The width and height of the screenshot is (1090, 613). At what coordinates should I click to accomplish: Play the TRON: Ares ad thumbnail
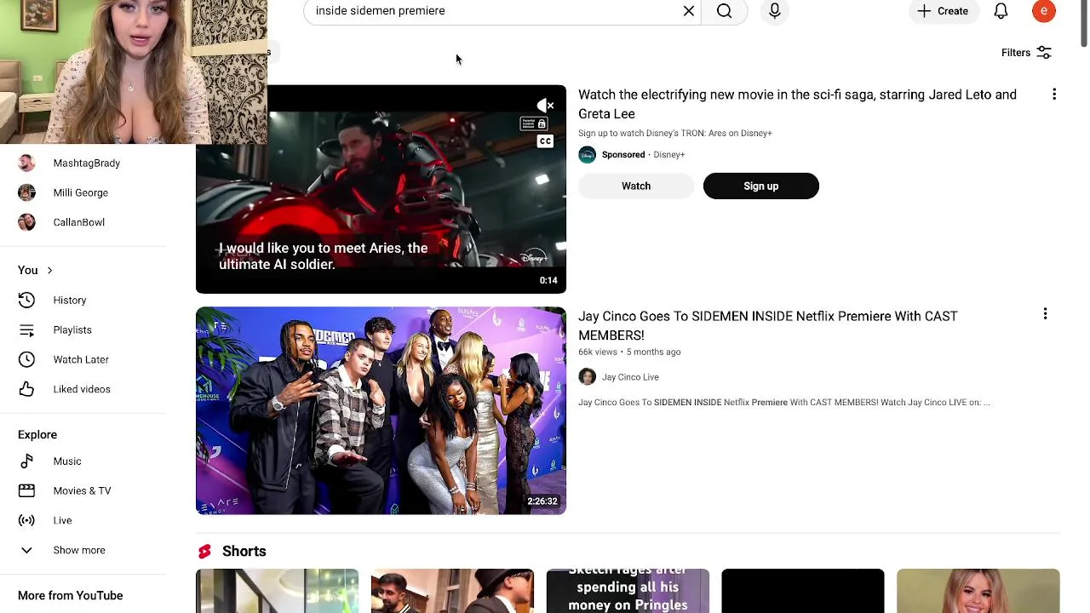[381, 189]
